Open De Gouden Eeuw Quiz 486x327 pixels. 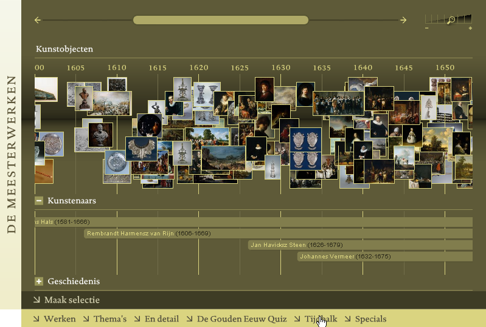(x=237, y=319)
